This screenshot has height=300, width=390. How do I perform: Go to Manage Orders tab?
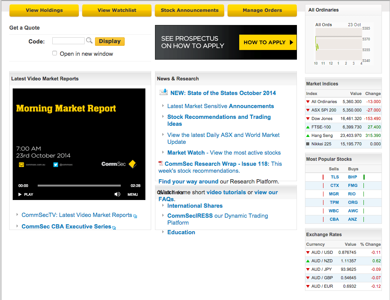tap(262, 10)
